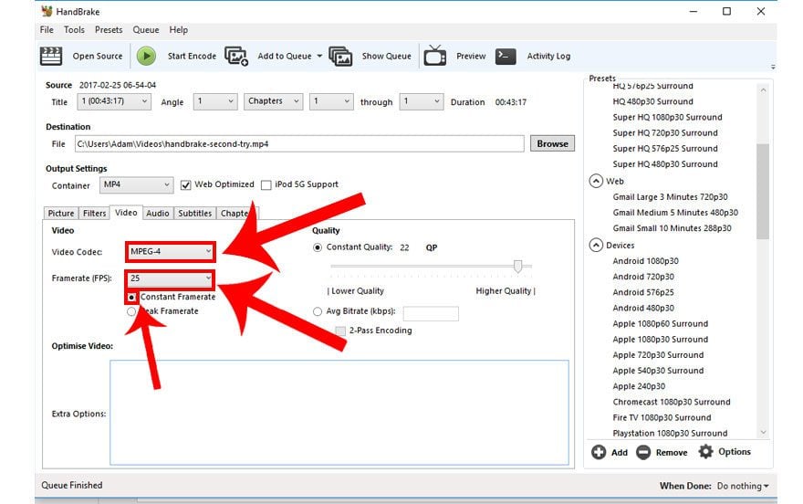The image size is (803, 504).
Task: Select the HQ 480p30 Surround preset
Action: (x=652, y=101)
